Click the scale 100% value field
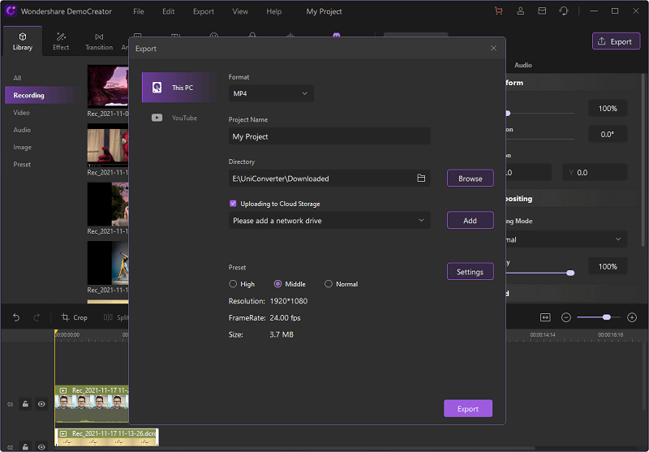Viewport: 649px width, 452px height. coord(608,109)
